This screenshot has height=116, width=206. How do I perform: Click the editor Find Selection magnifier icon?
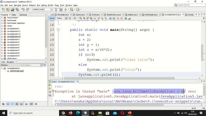[80, 18]
